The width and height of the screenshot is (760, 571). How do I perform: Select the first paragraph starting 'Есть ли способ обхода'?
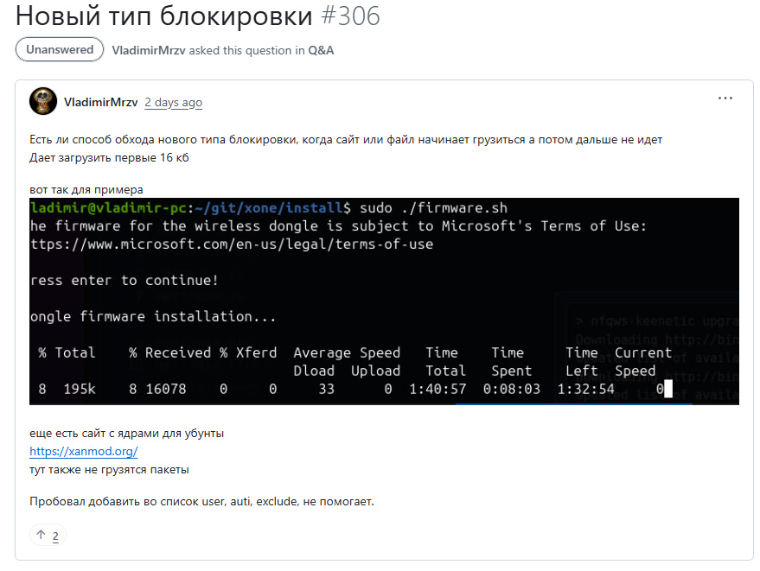click(x=346, y=139)
